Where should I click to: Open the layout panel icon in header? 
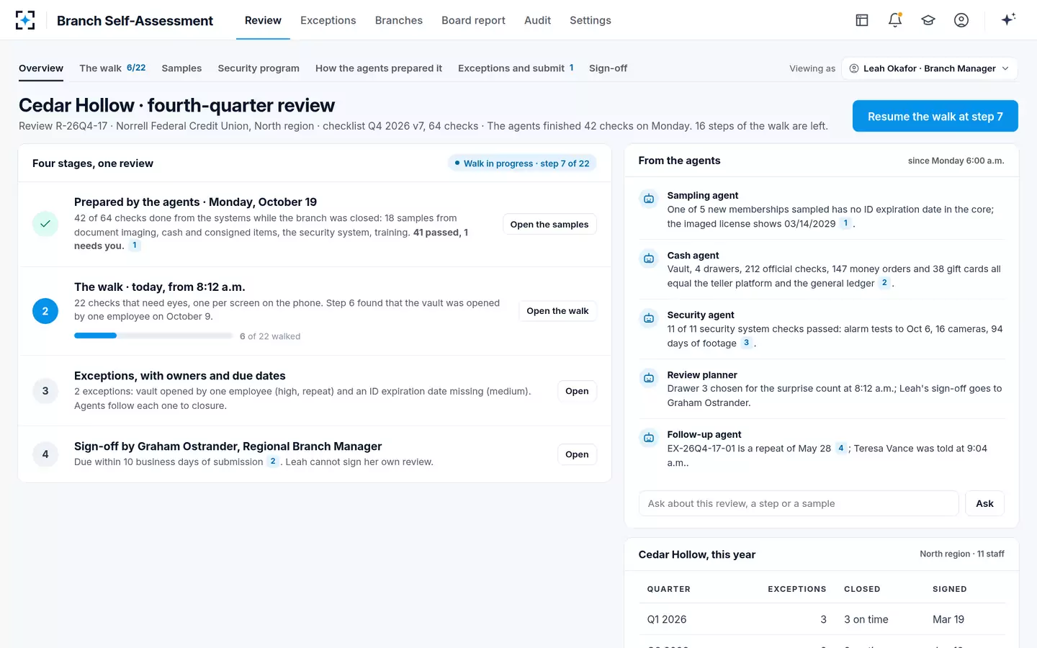coord(862,20)
